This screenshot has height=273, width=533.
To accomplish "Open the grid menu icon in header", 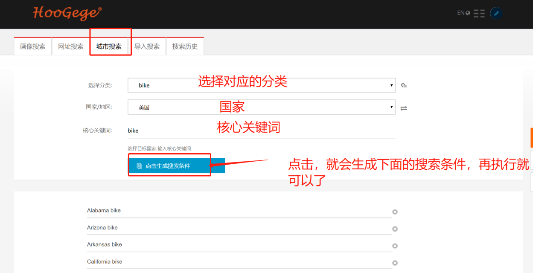I will pyautogui.click(x=479, y=13).
